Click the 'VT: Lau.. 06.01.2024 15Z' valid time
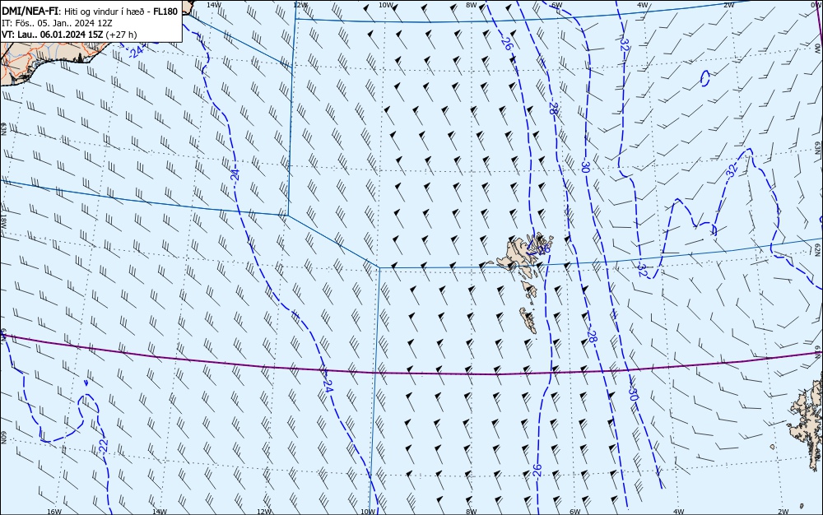 point(53,35)
